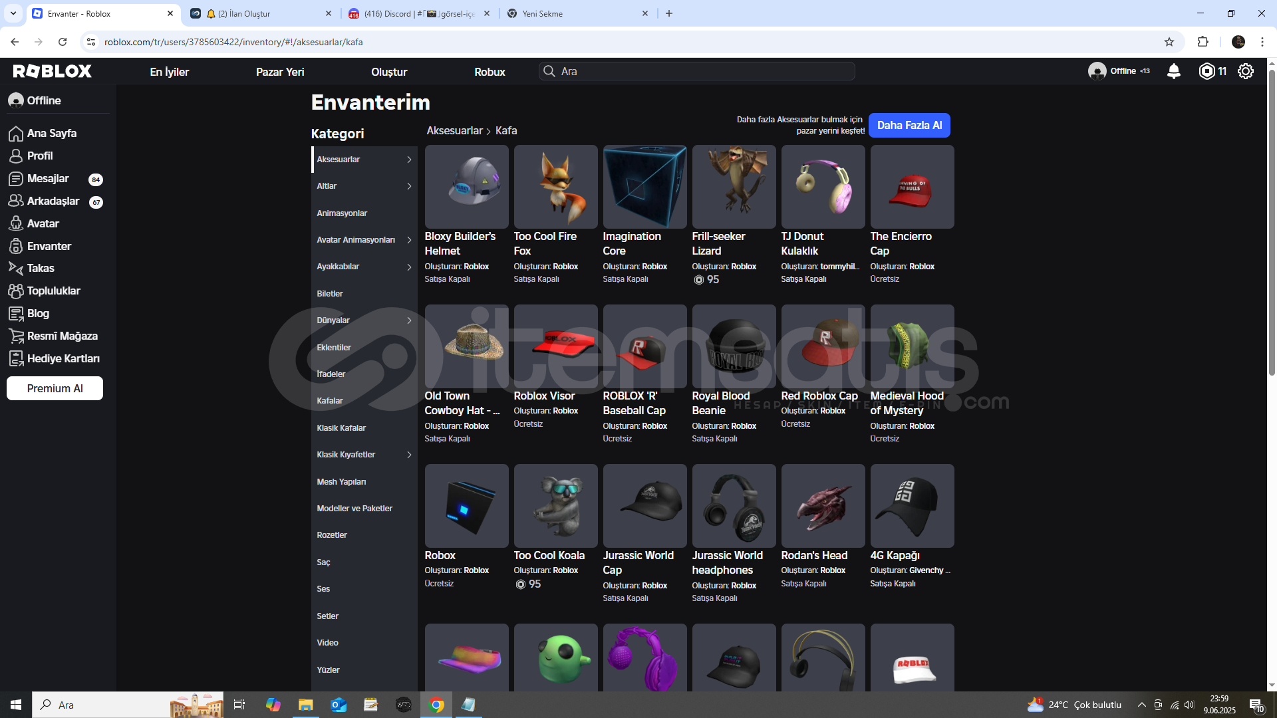Open the settings gear icon

(x=1246, y=71)
